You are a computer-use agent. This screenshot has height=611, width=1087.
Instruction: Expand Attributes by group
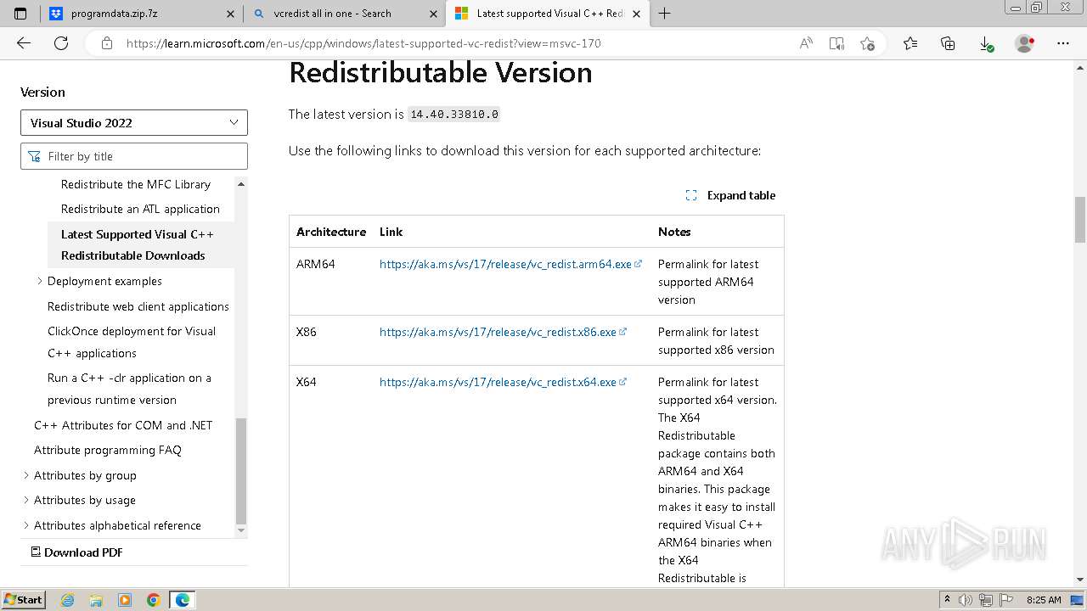tap(25, 475)
